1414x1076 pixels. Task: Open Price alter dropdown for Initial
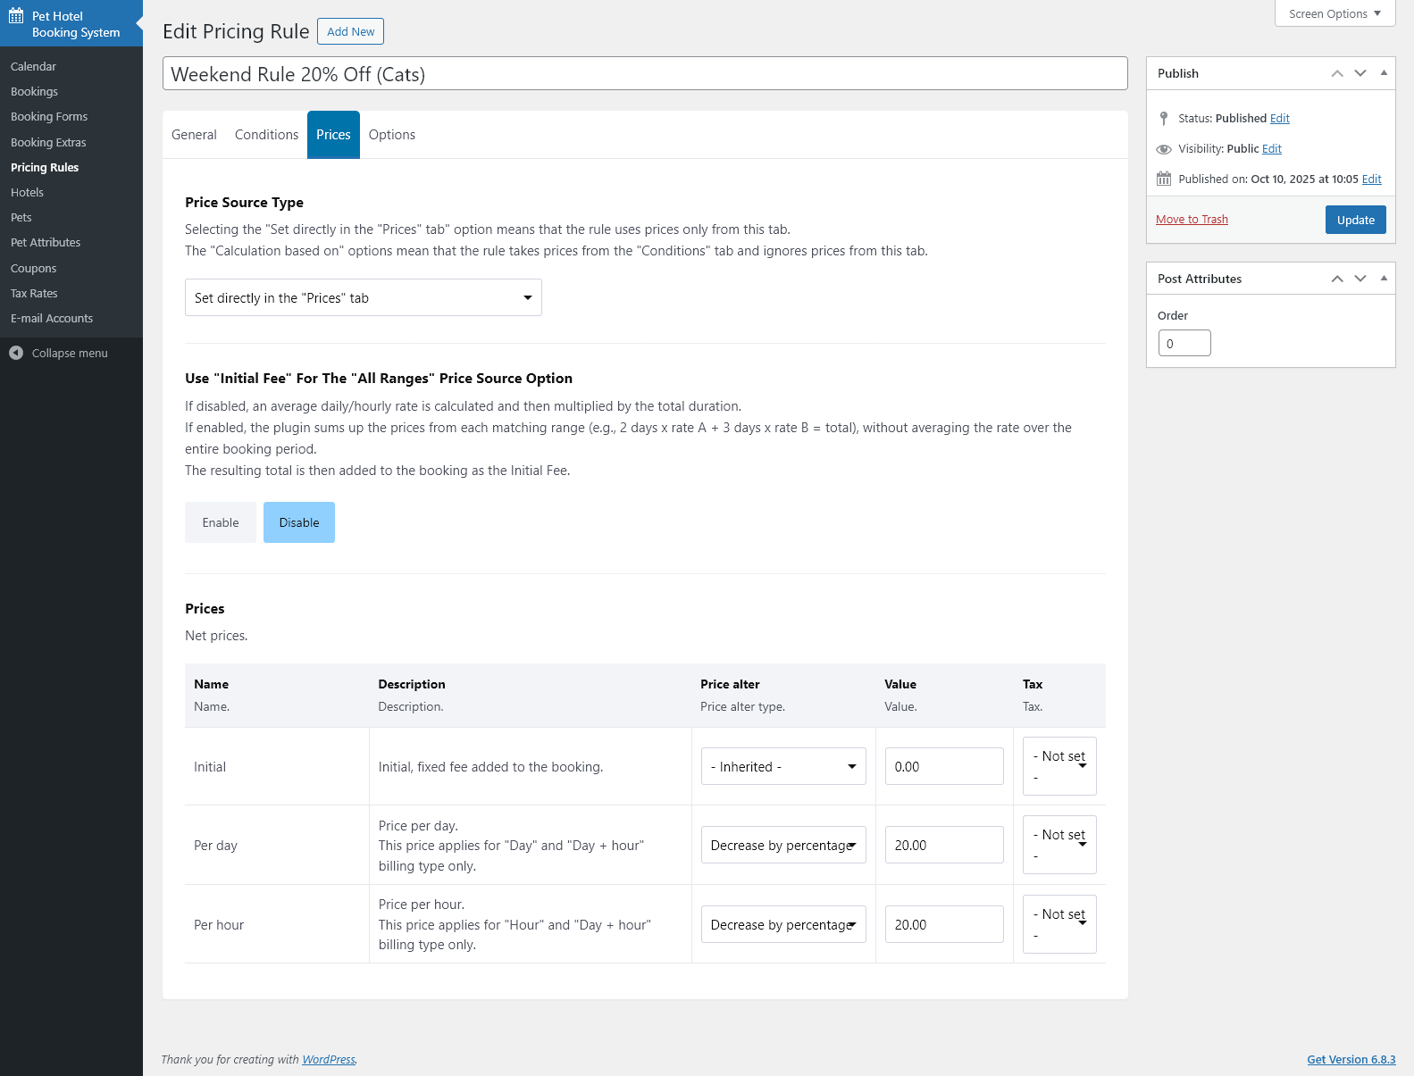click(783, 766)
